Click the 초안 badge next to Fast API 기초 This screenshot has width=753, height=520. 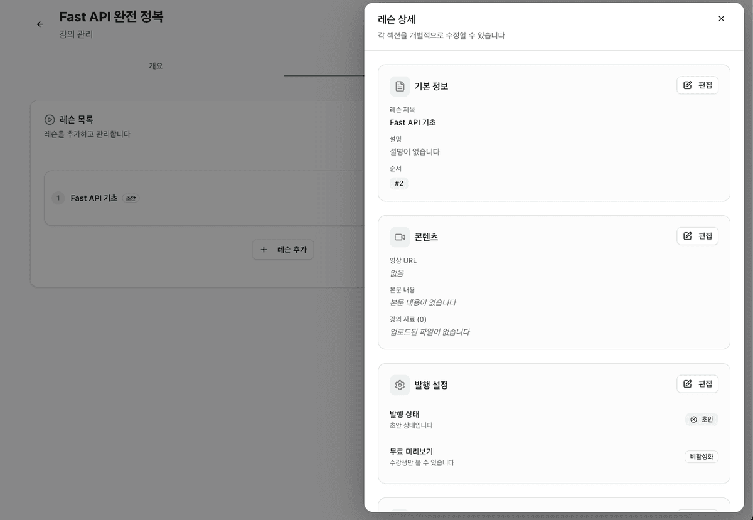coord(130,198)
